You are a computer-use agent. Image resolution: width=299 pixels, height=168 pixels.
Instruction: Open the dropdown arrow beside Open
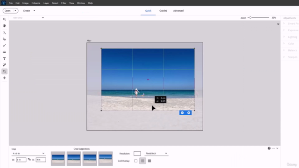tap(15, 11)
